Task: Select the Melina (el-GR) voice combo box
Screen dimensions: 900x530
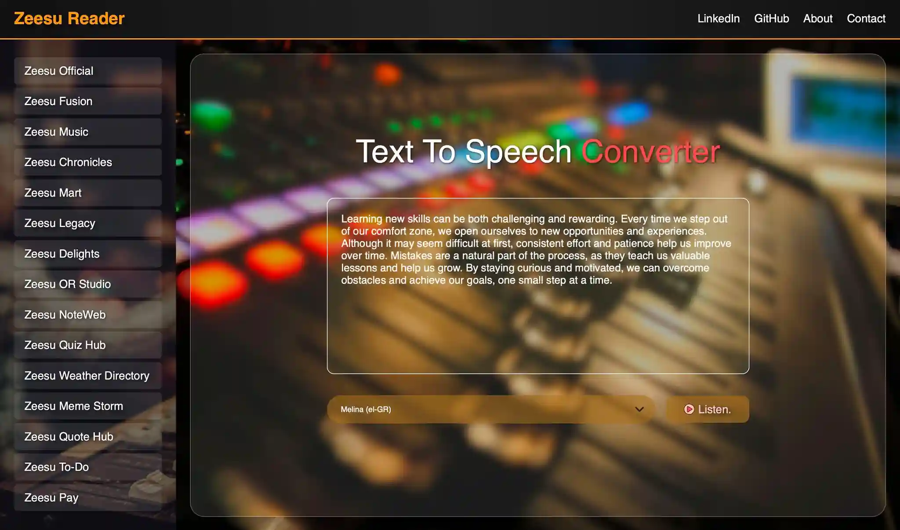Action: (491, 409)
